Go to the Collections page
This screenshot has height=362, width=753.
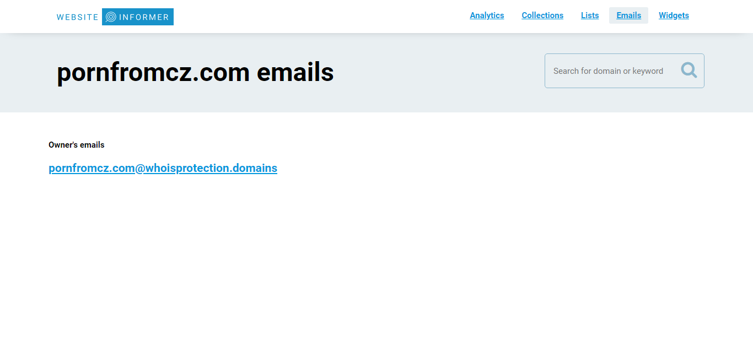click(542, 15)
